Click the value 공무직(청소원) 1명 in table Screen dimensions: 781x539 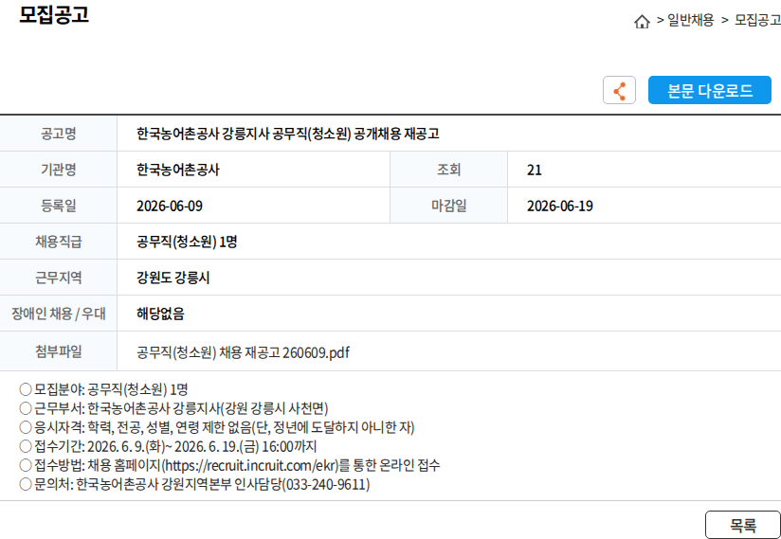click(187, 242)
